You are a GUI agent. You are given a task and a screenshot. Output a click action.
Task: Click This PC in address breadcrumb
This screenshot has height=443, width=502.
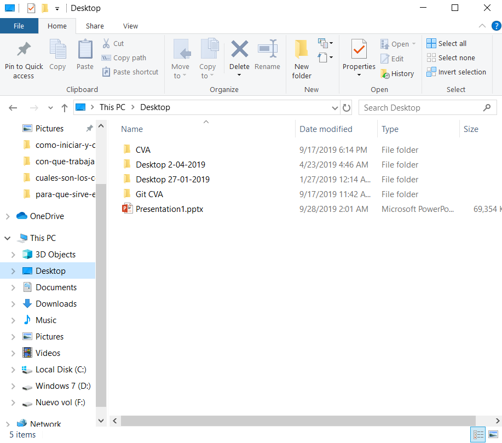[112, 107]
